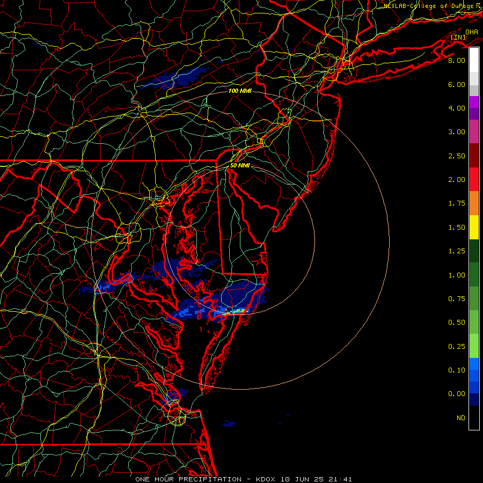This screenshot has width=483, height=483.
Task: Select the '1.25' legend value
Action: point(457,251)
